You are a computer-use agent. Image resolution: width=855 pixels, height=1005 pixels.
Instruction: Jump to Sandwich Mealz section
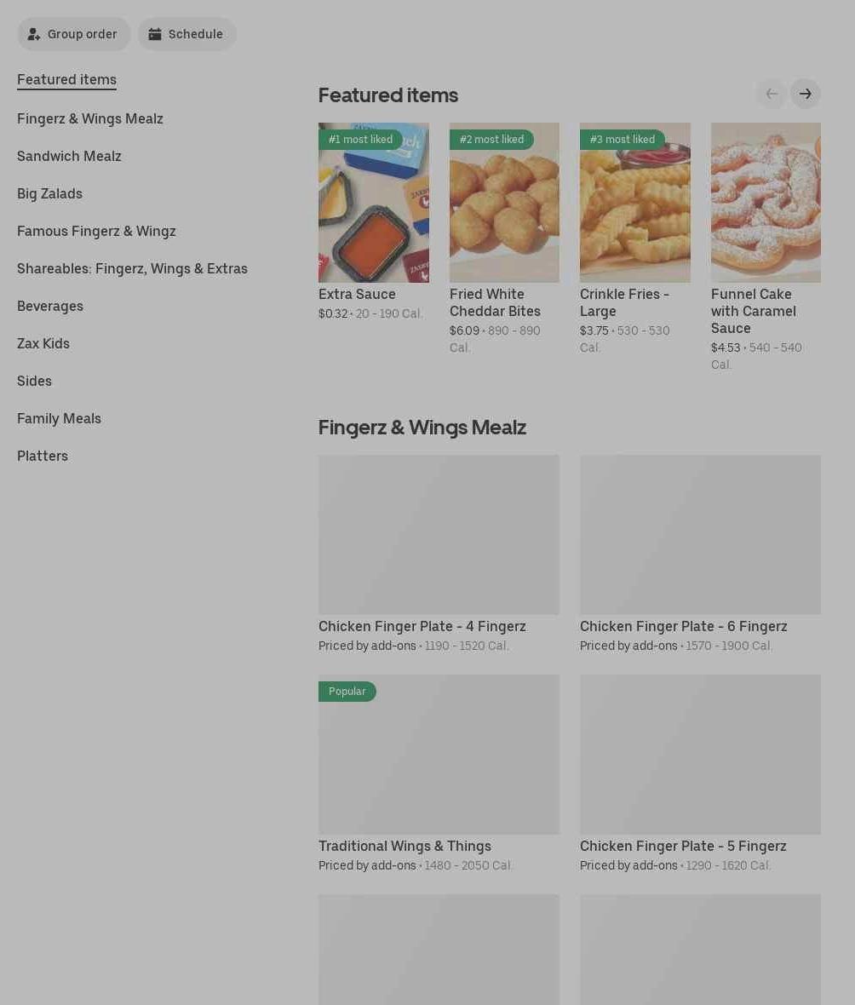click(69, 157)
